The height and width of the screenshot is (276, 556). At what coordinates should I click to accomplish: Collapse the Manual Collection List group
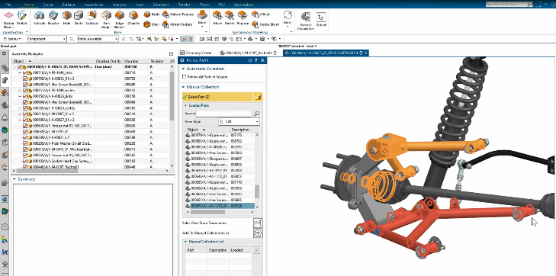coord(186,242)
